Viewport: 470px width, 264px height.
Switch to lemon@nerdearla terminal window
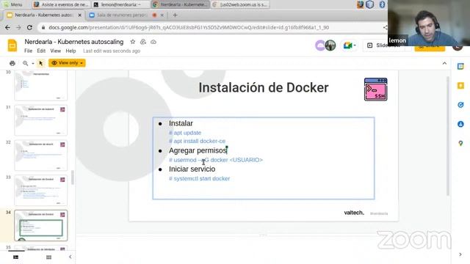(120, 4)
